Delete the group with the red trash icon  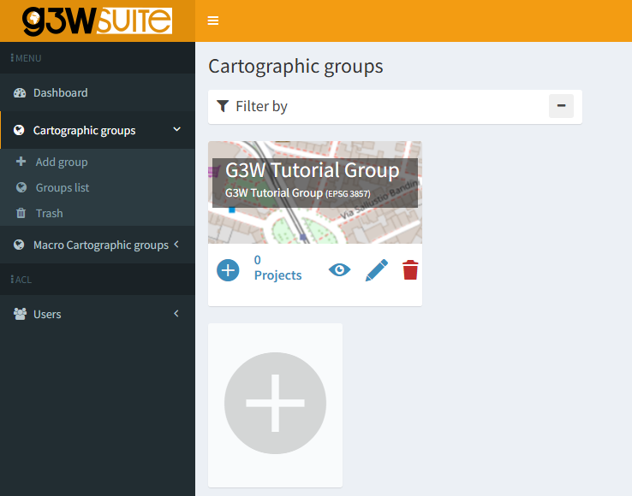pyautogui.click(x=410, y=269)
